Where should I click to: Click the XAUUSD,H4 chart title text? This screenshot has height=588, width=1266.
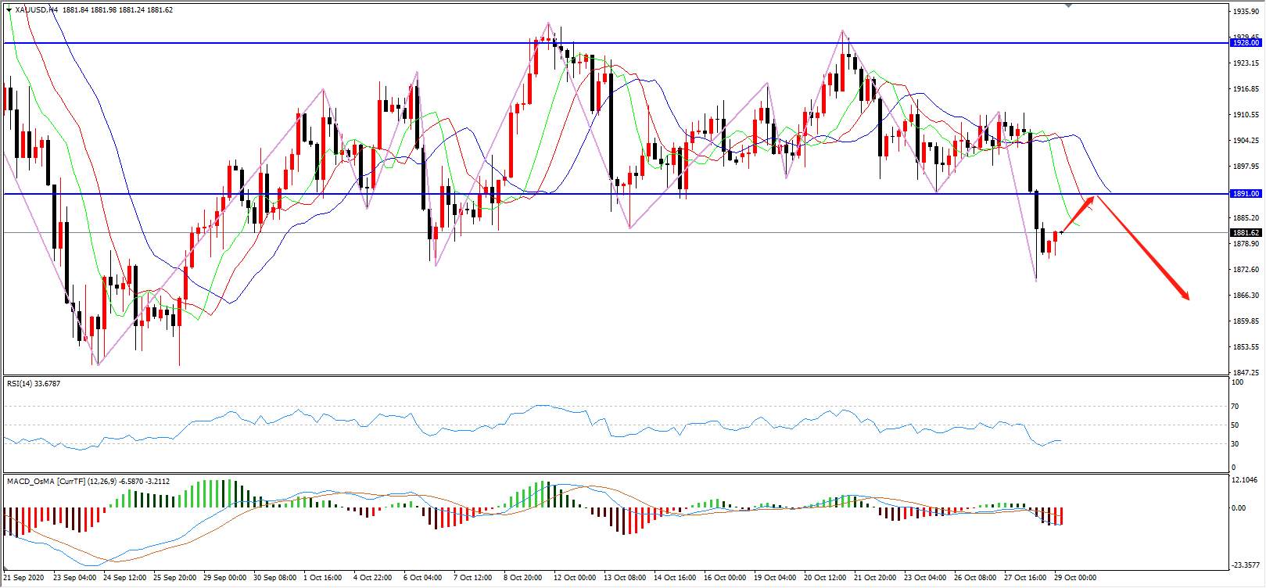click(36, 10)
